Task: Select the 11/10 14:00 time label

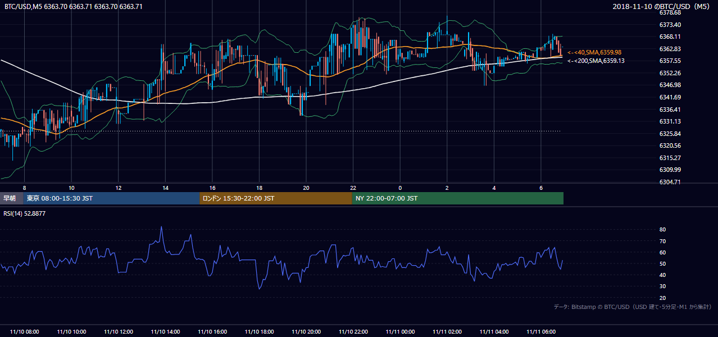Action: point(165,332)
